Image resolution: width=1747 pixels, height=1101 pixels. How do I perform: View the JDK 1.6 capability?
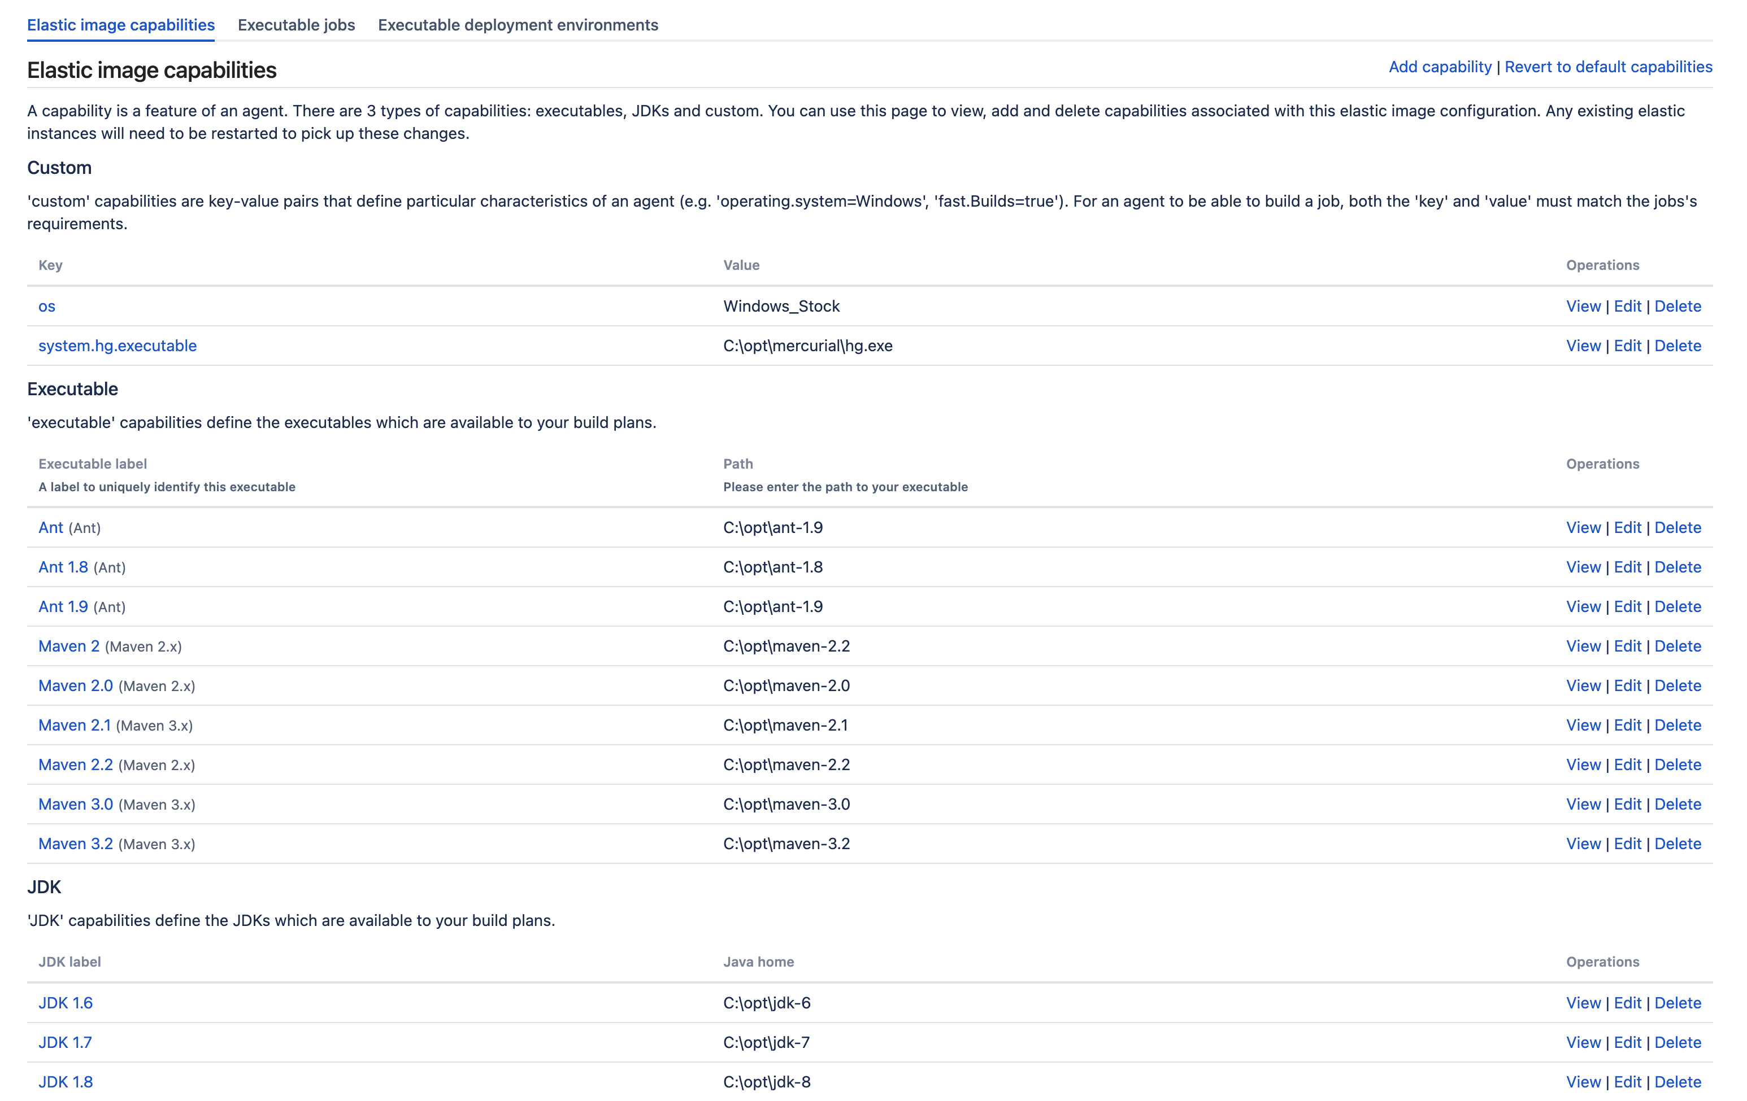(1583, 1002)
